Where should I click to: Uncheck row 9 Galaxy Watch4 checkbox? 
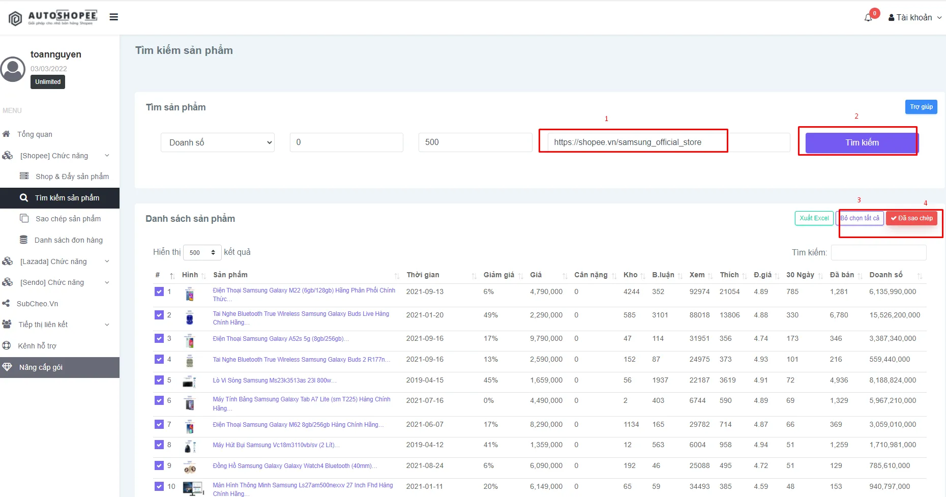(x=159, y=465)
